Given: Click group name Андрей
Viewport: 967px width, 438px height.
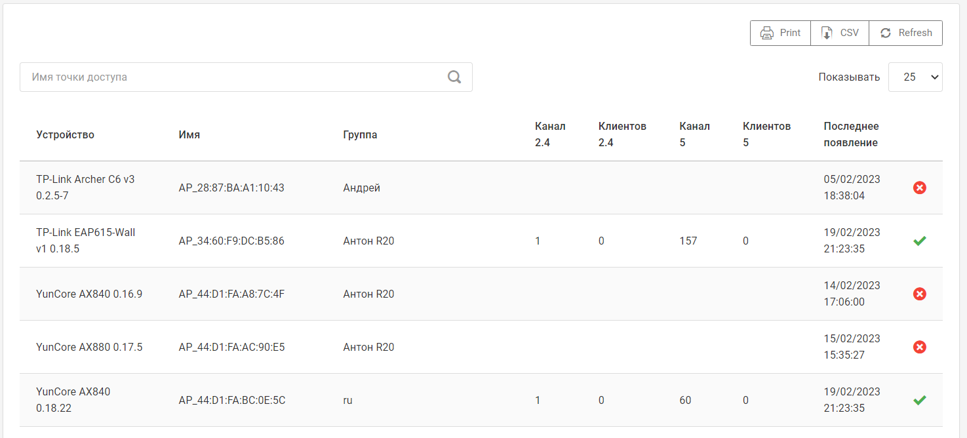Looking at the screenshot, I should pos(361,188).
